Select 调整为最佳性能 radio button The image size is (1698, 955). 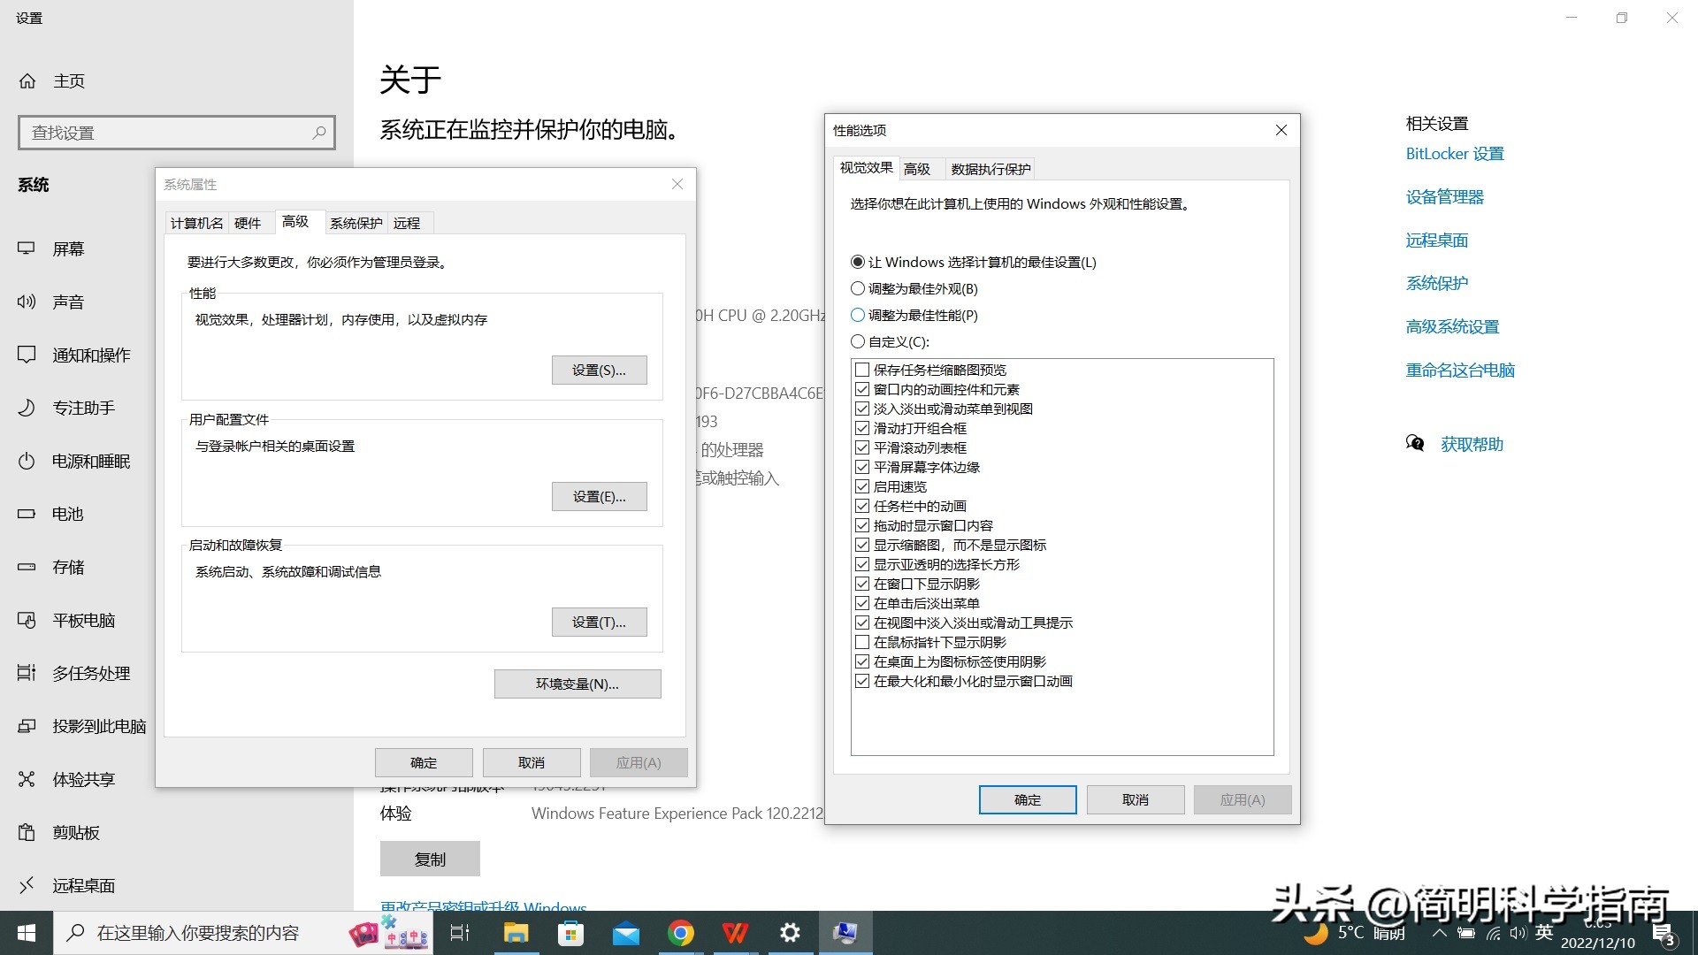[857, 315]
